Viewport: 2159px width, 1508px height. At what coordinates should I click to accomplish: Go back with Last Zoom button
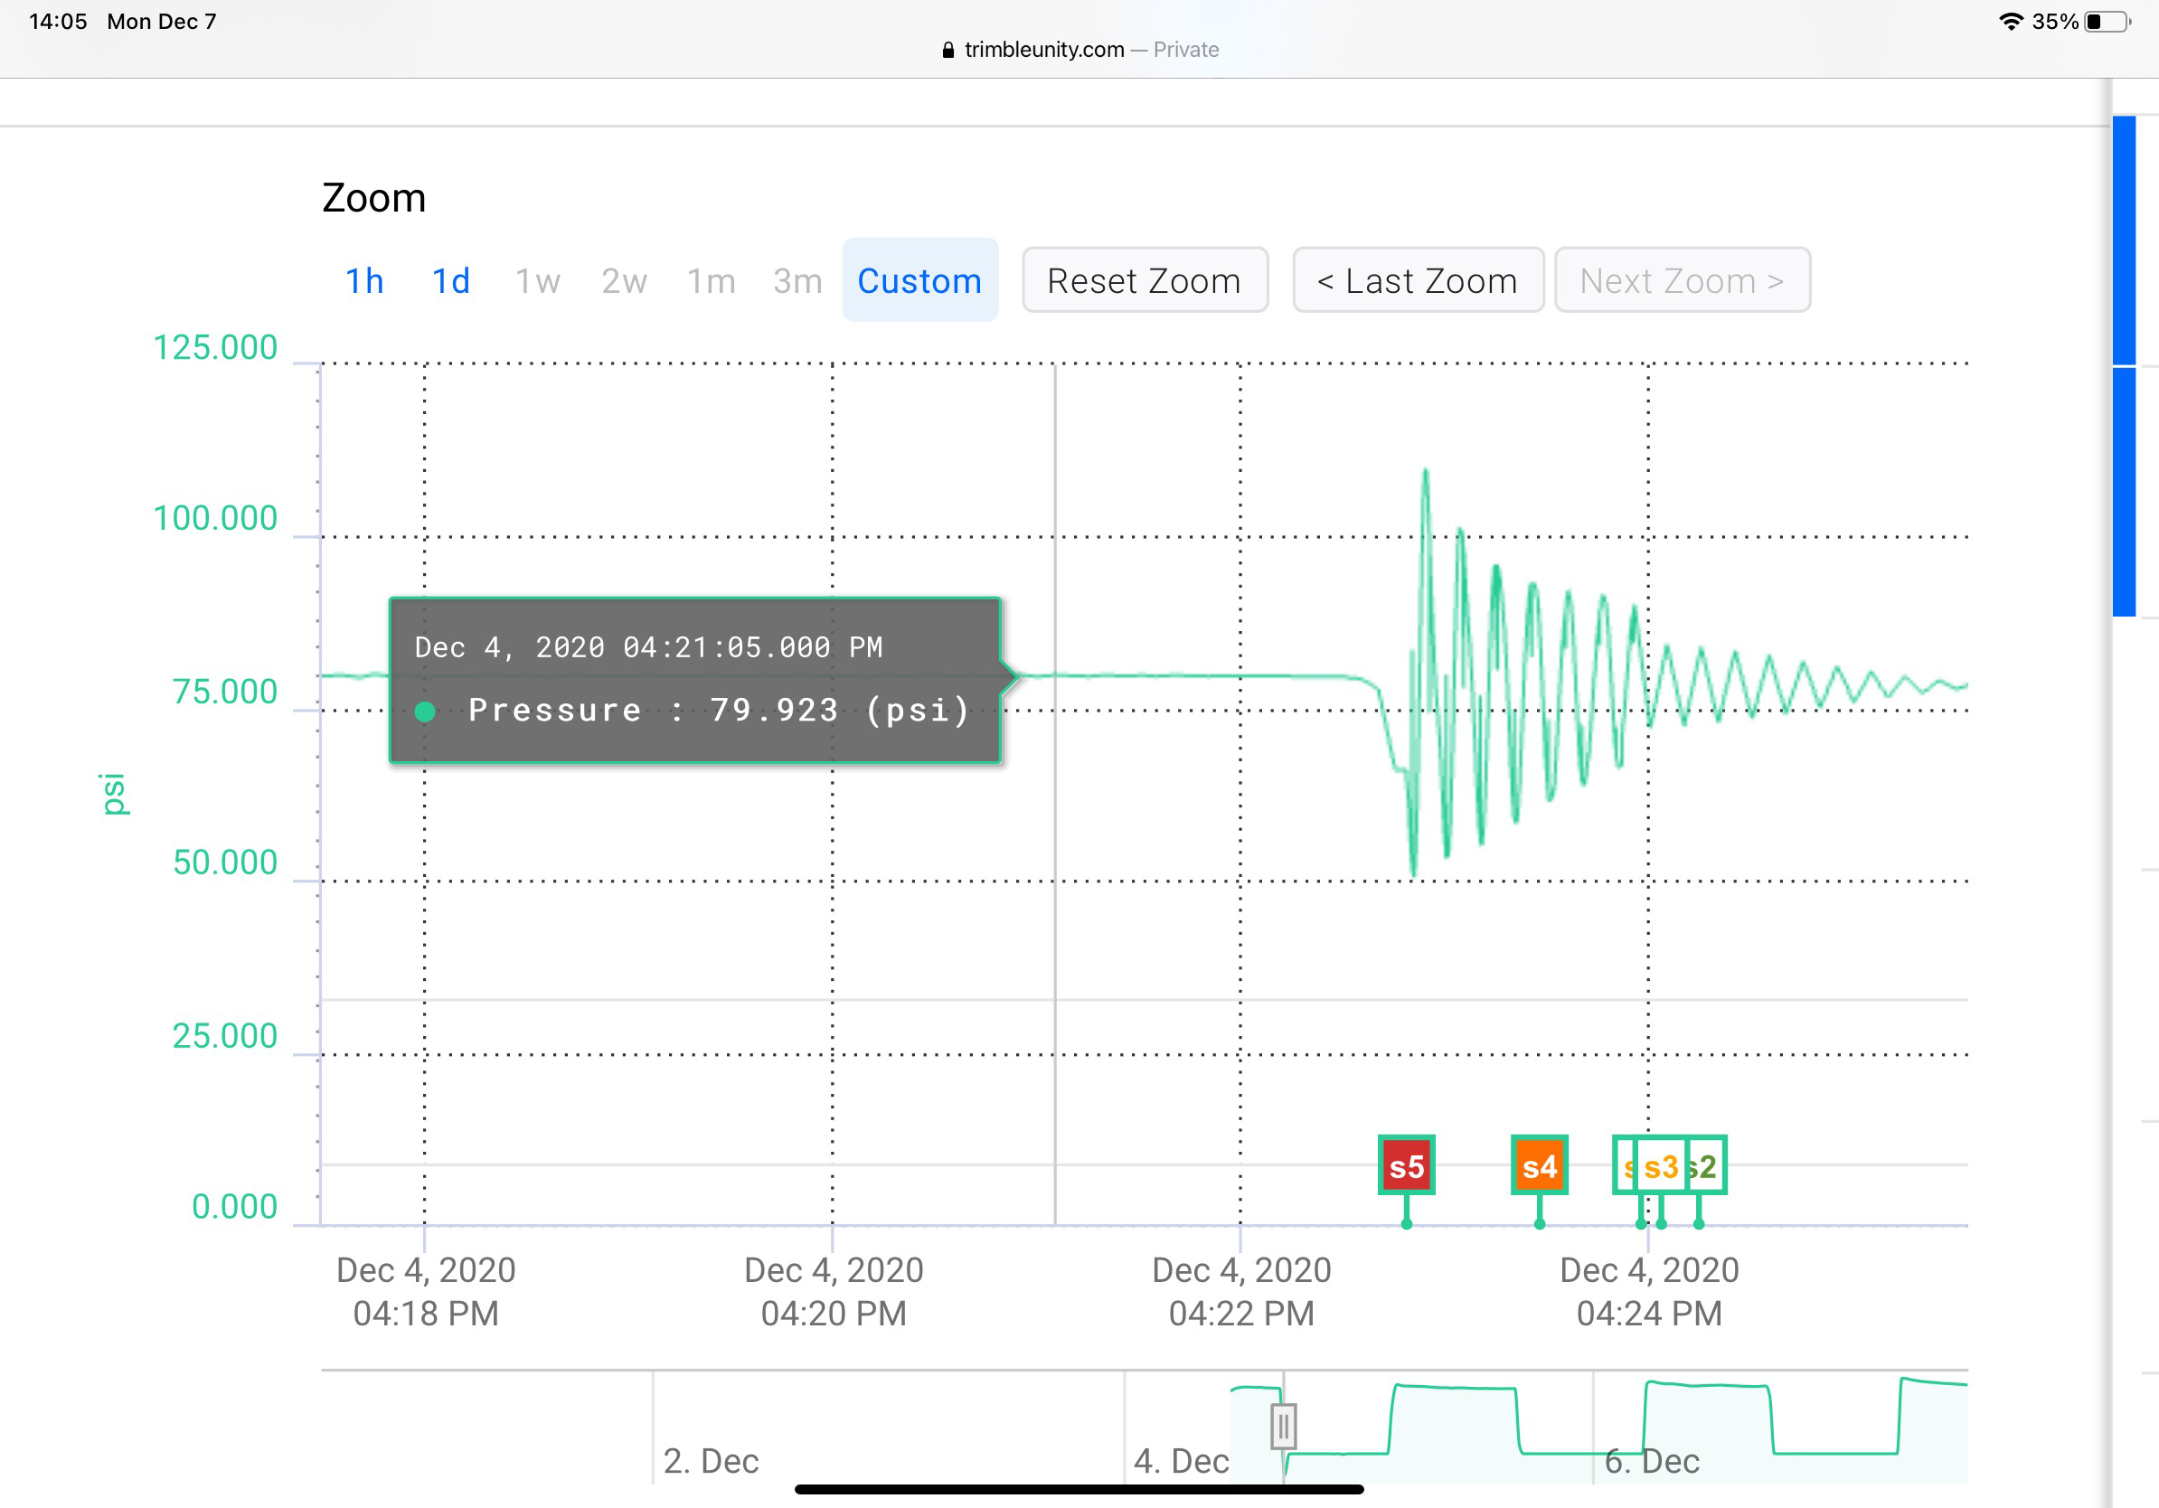[x=1417, y=280]
